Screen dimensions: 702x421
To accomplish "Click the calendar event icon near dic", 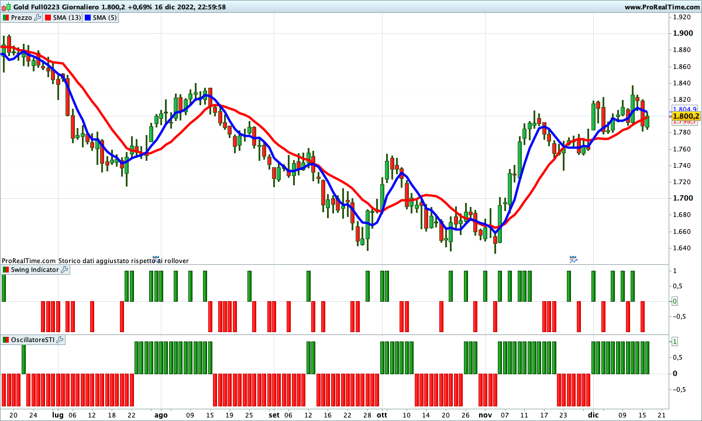I will click(573, 258).
